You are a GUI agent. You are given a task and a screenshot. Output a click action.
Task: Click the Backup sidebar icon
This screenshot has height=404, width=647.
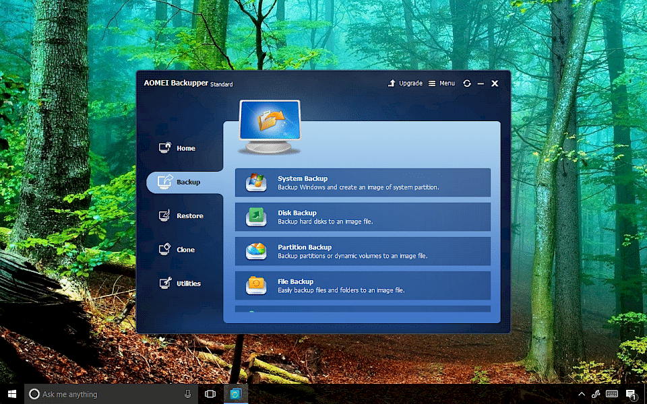(x=165, y=181)
